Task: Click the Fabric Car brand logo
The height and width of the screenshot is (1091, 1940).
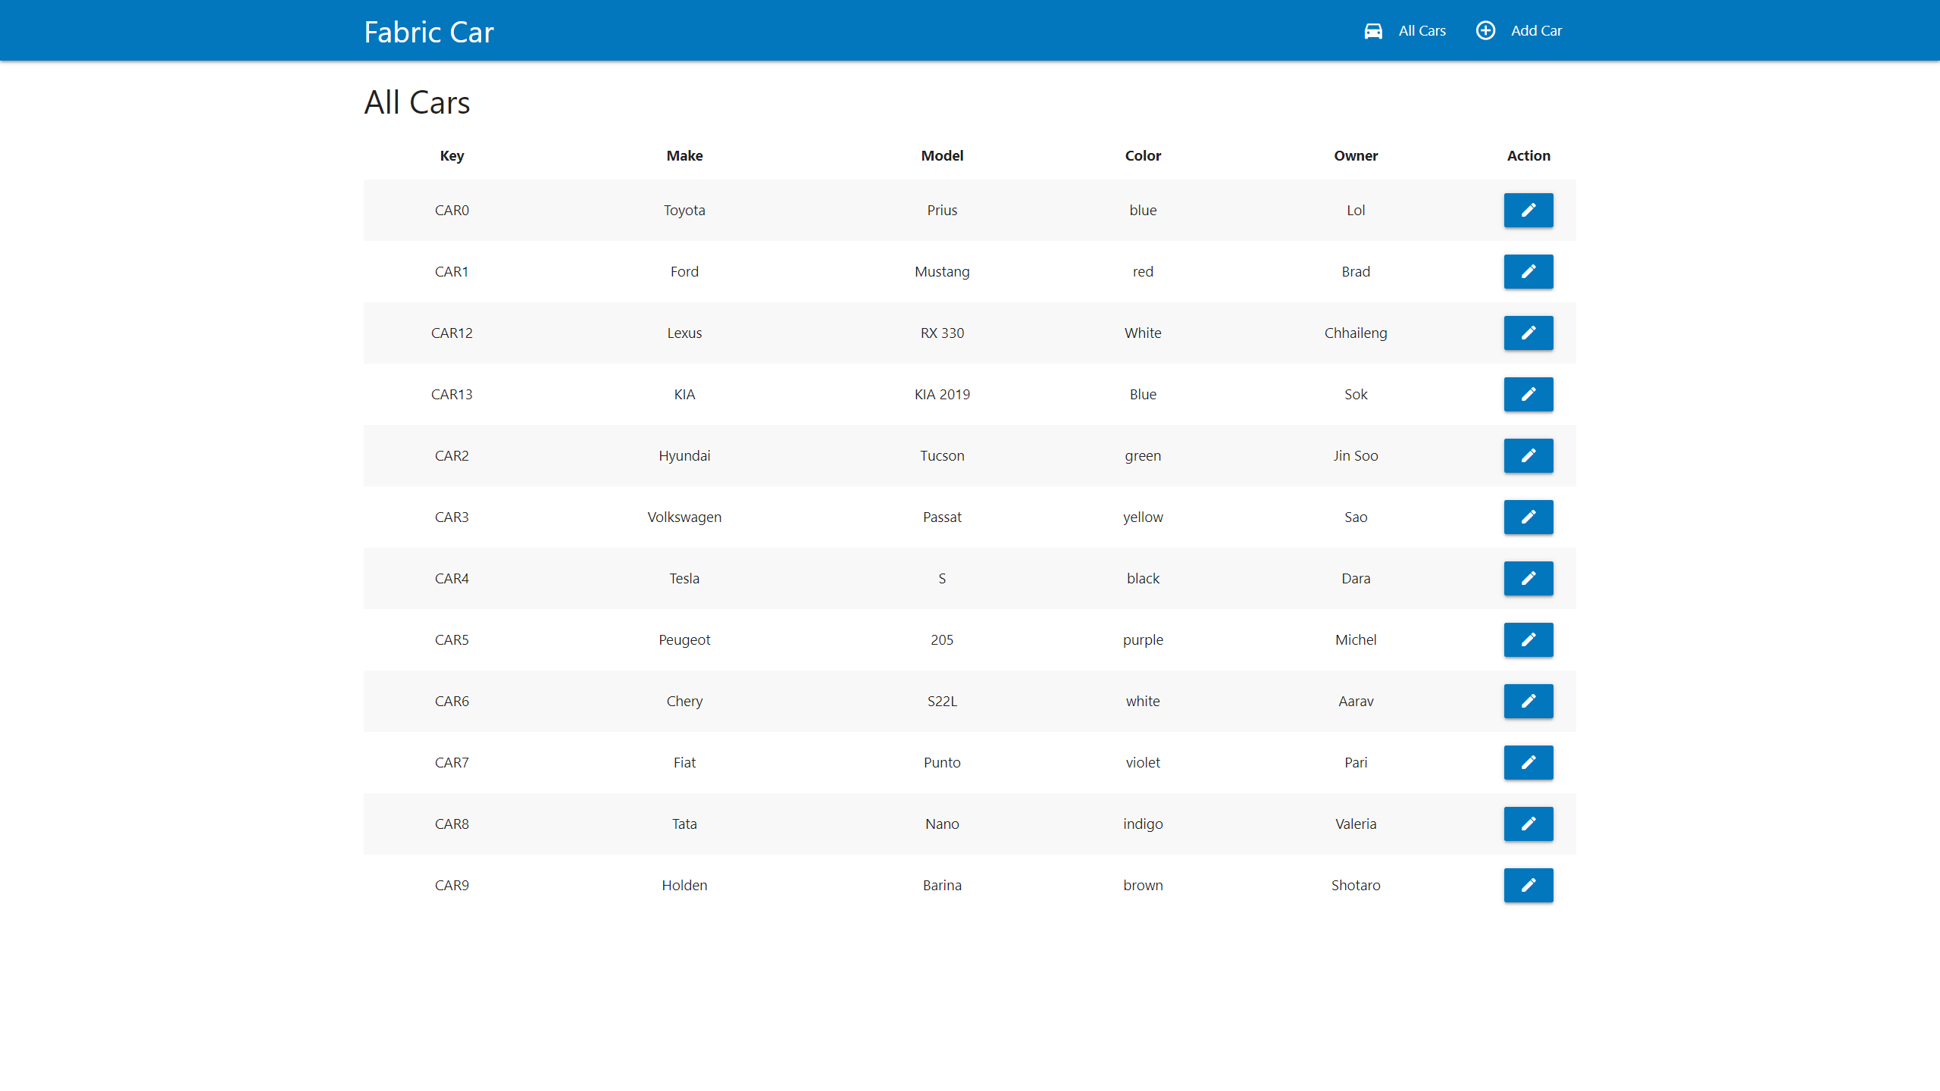Action: [429, 32]
